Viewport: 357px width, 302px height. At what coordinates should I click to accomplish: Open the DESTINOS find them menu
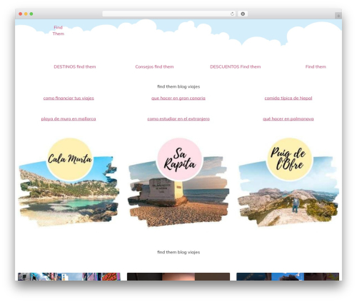[75, 67]
